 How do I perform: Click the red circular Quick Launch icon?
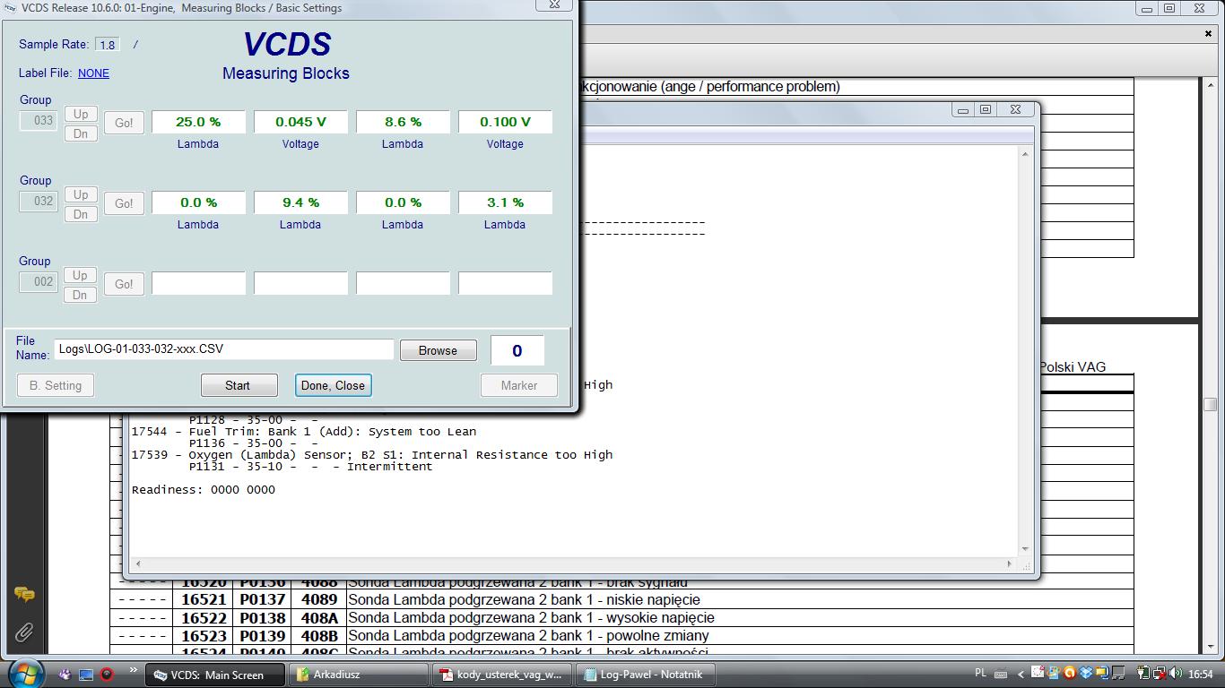107,674
